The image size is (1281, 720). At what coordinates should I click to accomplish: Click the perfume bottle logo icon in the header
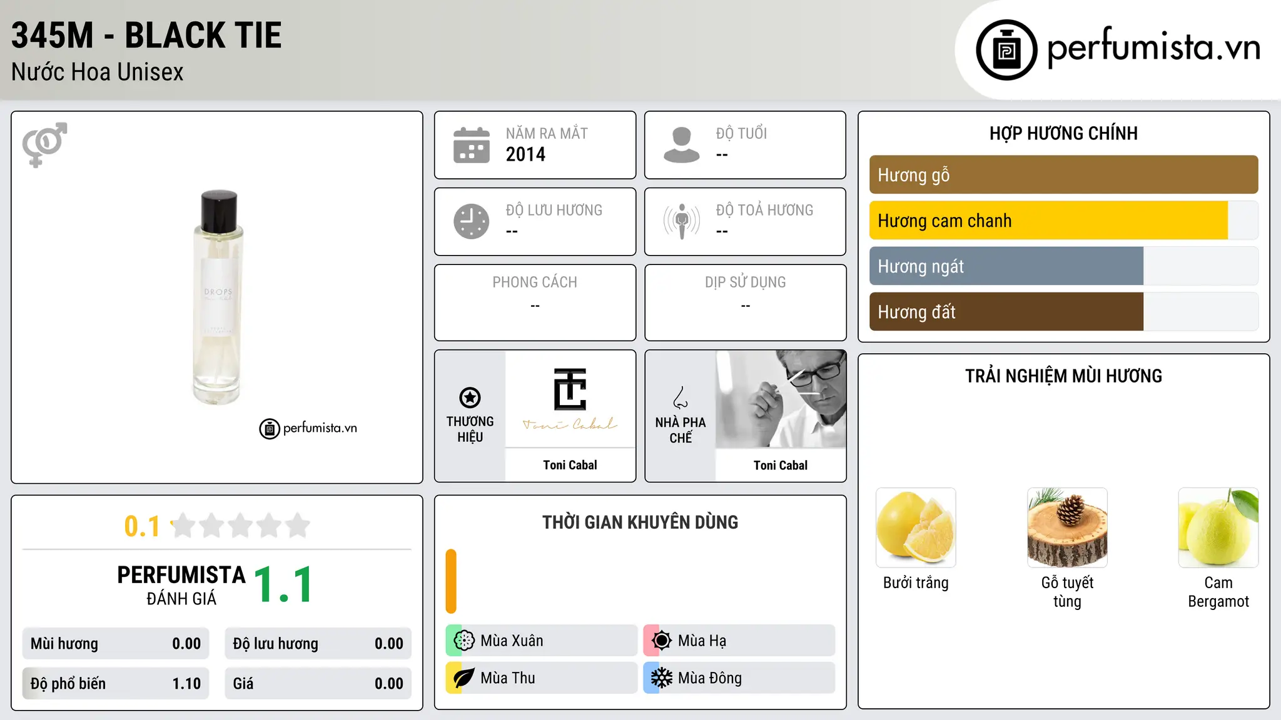point(1006,50)
